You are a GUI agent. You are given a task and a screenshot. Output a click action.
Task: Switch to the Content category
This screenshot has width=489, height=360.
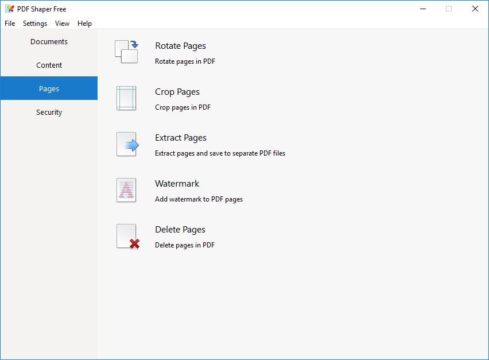[49, 65]
